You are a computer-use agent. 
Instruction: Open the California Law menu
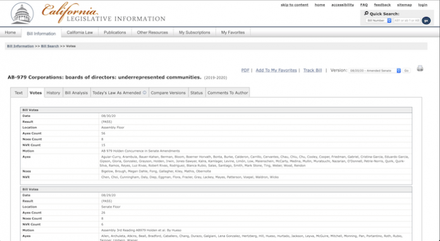(x=80, y=32)
